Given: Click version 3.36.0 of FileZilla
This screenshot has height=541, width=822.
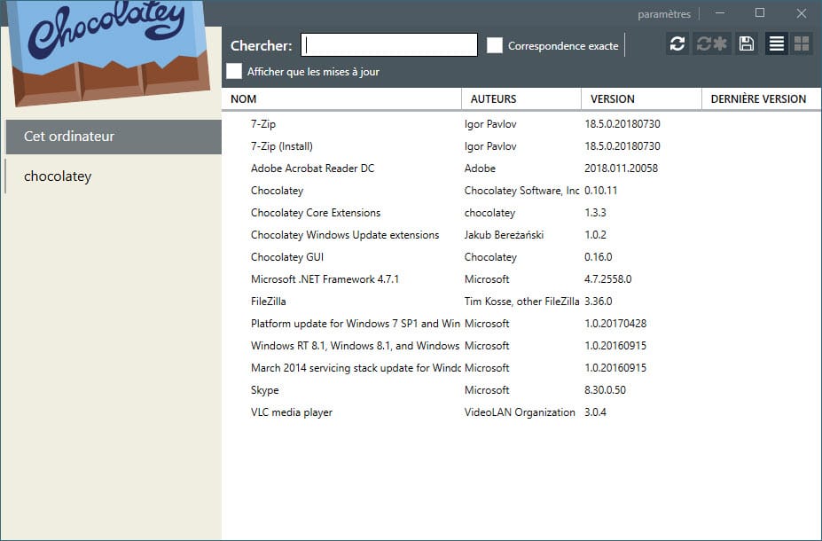Looking at the screenshot, I should [x=599, y=302].
